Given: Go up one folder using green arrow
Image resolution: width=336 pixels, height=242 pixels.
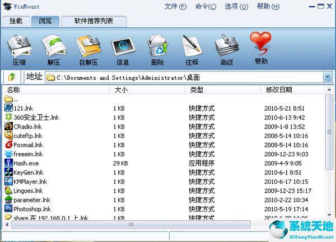Looking at the screenshot, I should coord(11,77).
